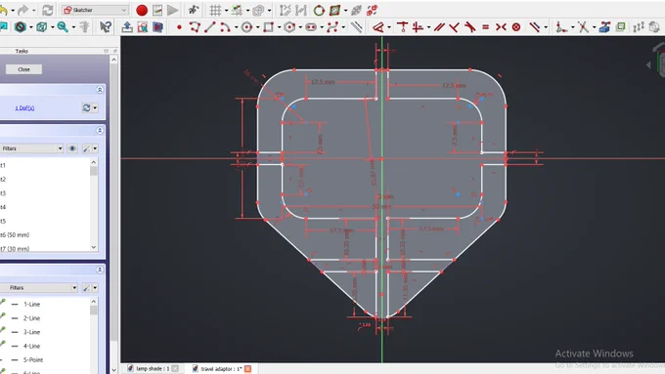Click the red macro record button

[142, 10]
